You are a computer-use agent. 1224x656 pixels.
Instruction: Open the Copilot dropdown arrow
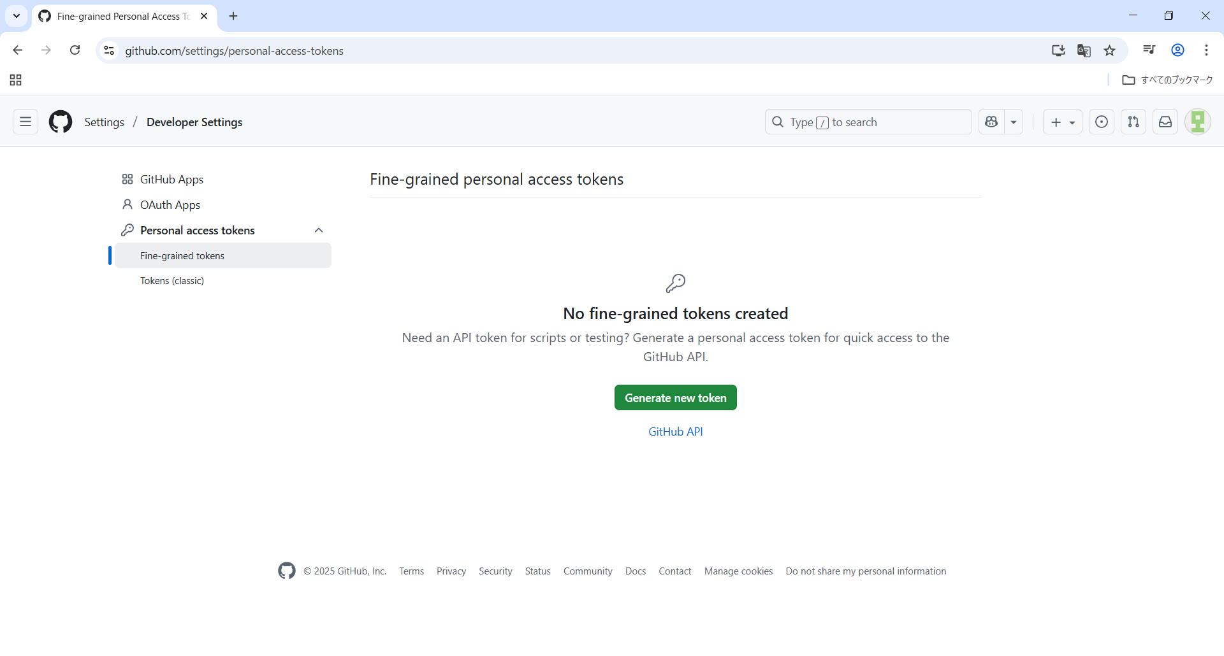click(1014, 122)
